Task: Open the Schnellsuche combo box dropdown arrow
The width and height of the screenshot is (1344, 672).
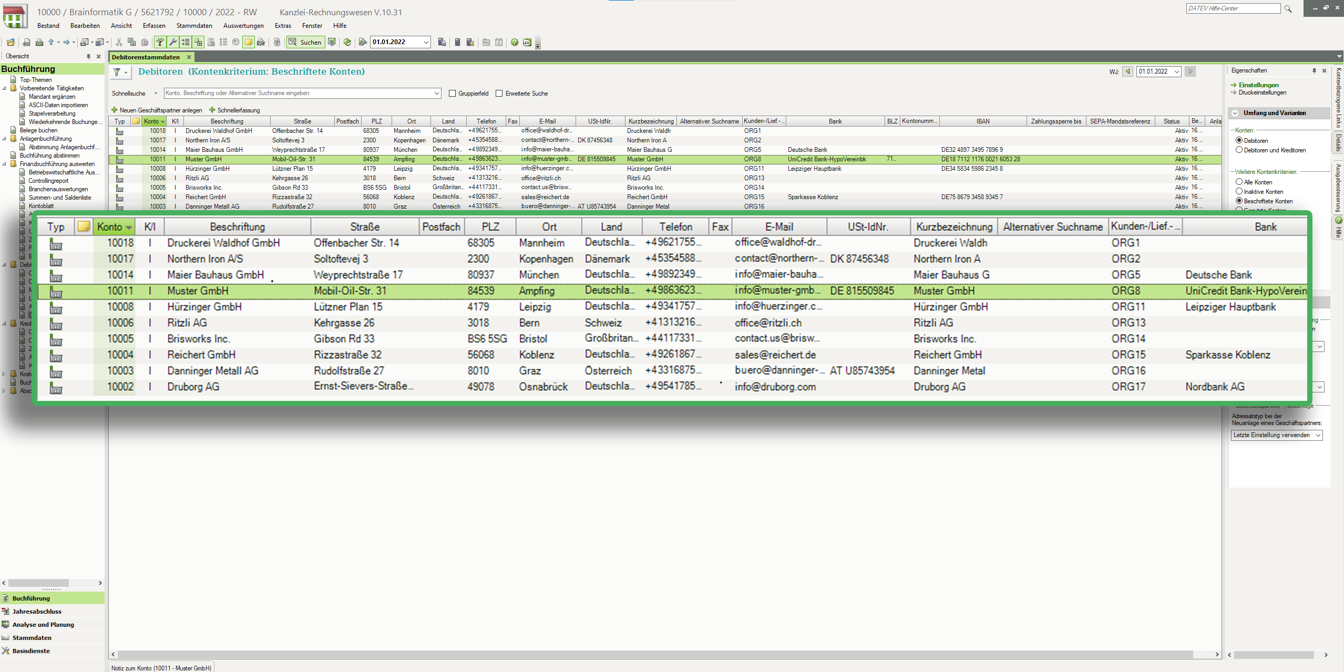Action: point(436,94)
